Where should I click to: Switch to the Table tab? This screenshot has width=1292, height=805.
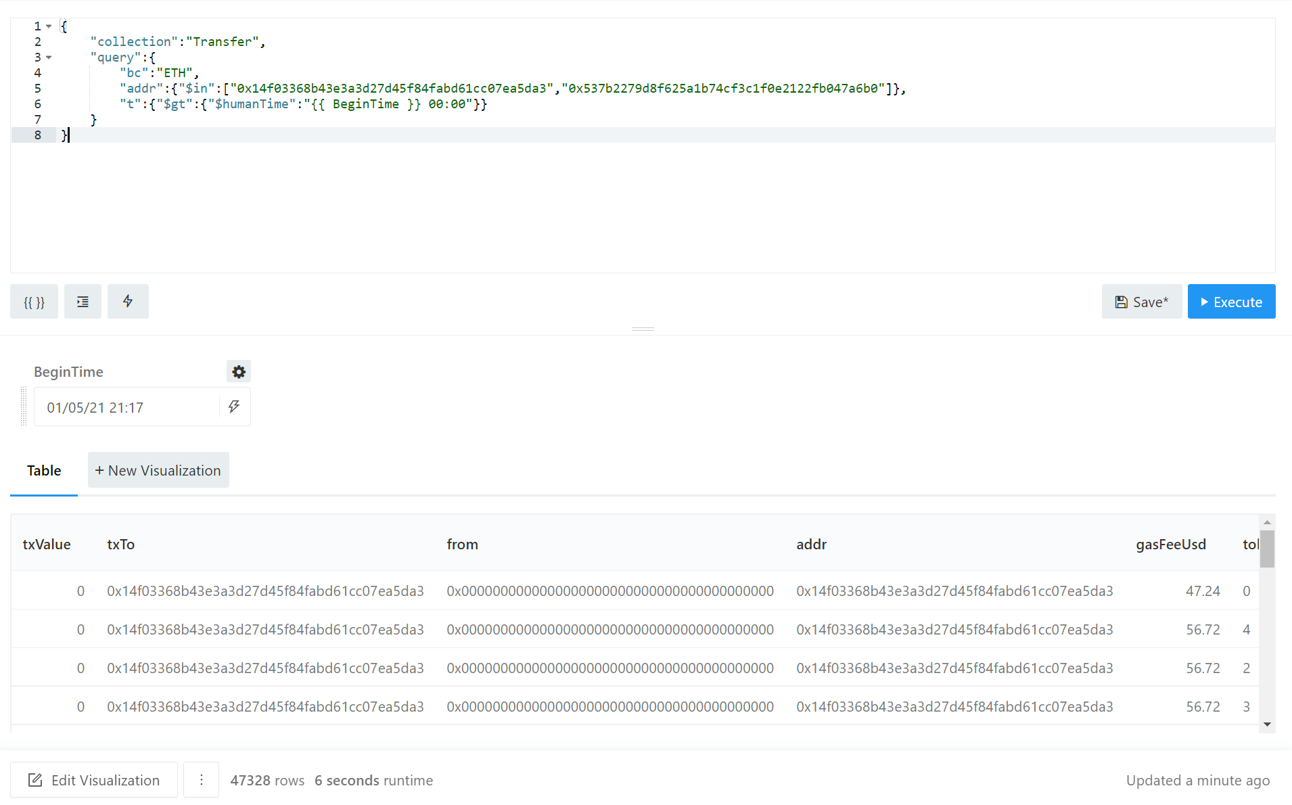click(x=44, y=471)
